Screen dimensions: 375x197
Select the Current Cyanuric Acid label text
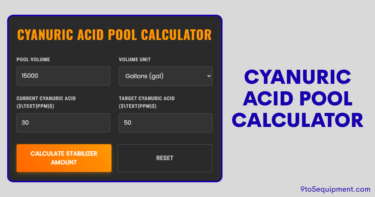point(46,98)
